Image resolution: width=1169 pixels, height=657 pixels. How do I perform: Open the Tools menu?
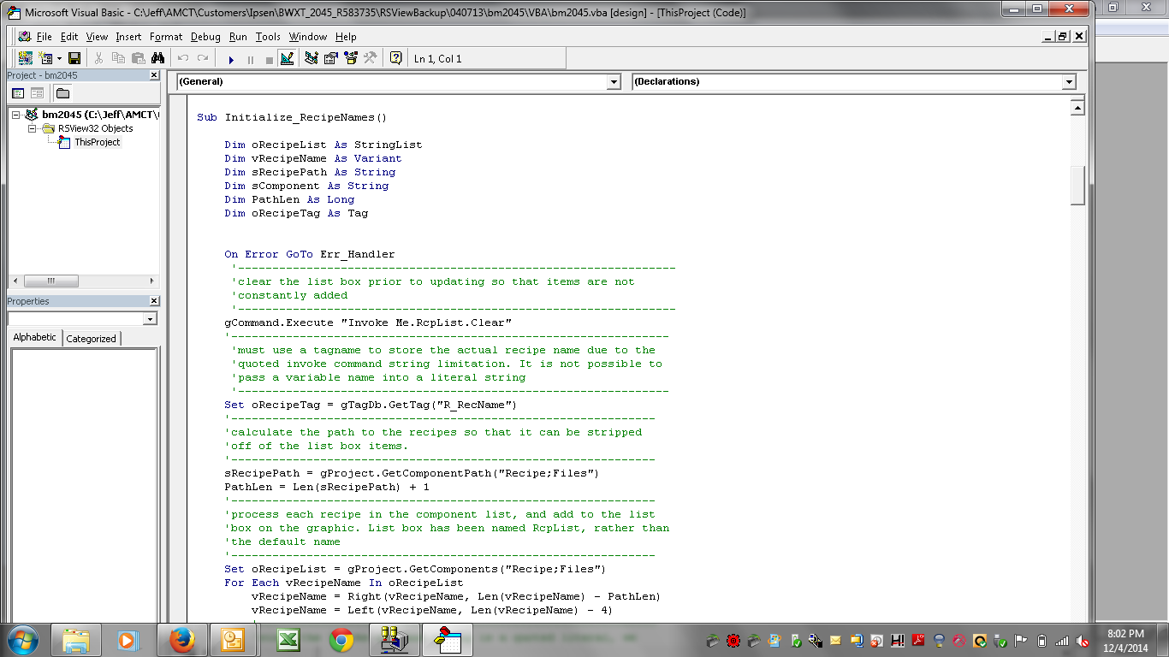[268, 37]
